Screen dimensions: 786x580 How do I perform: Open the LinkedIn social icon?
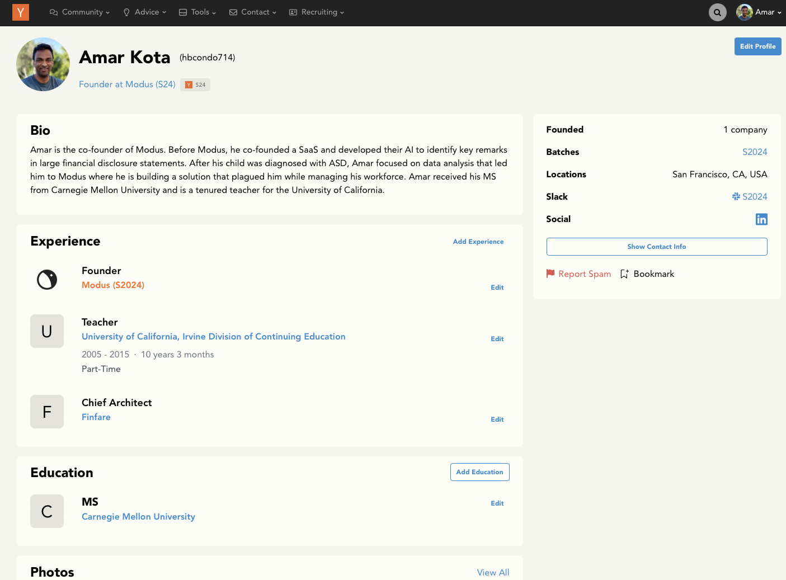761,219
